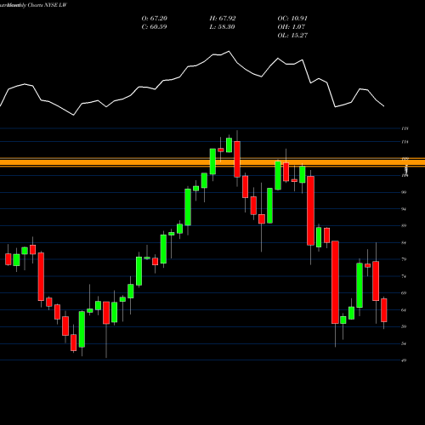Click the 99 price axis label
This screenshot has height=425, width=425.
point(404,192)
